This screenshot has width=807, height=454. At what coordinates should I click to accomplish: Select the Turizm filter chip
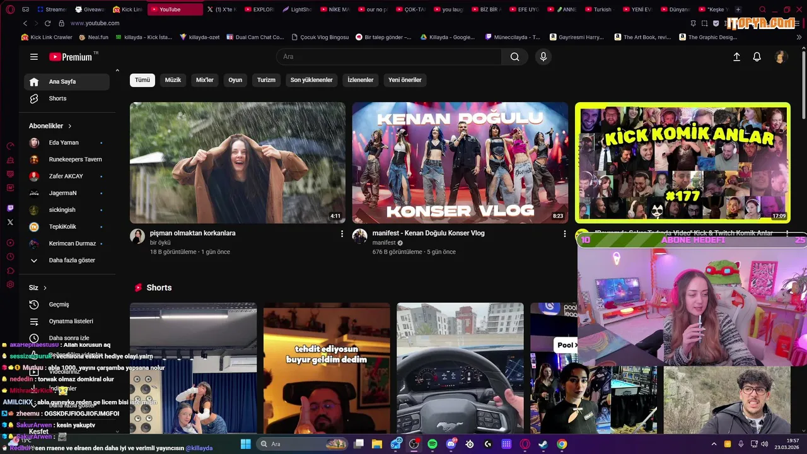pos(266,80)
